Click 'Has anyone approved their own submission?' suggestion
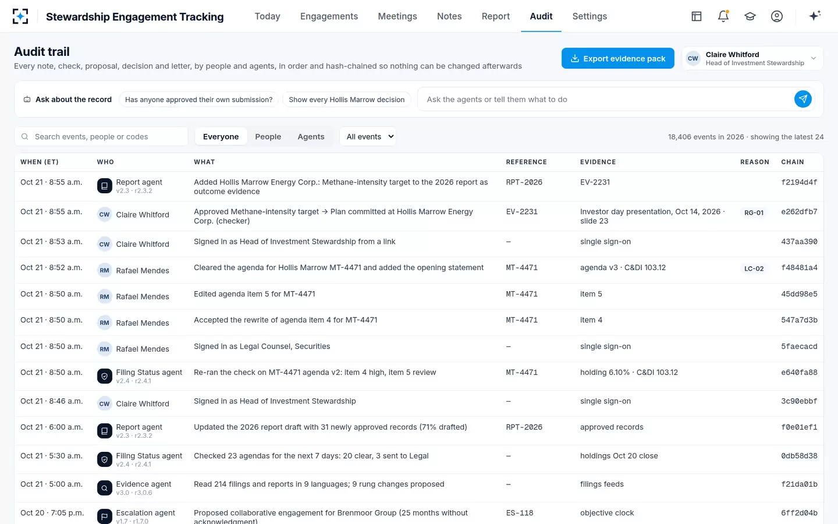 click(198, 100)
